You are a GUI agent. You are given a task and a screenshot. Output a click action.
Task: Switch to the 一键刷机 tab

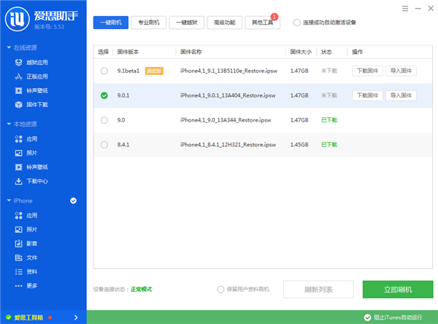click(111, 23)
